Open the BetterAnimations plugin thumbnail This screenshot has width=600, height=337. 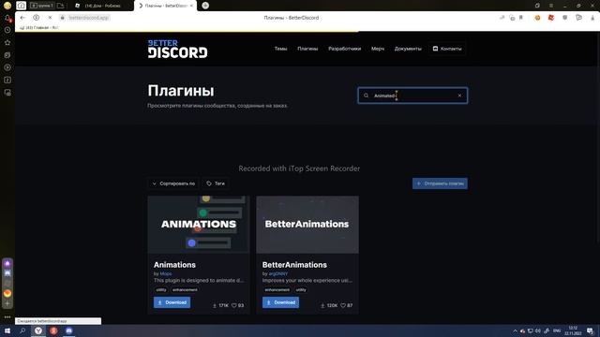[307, 225]
